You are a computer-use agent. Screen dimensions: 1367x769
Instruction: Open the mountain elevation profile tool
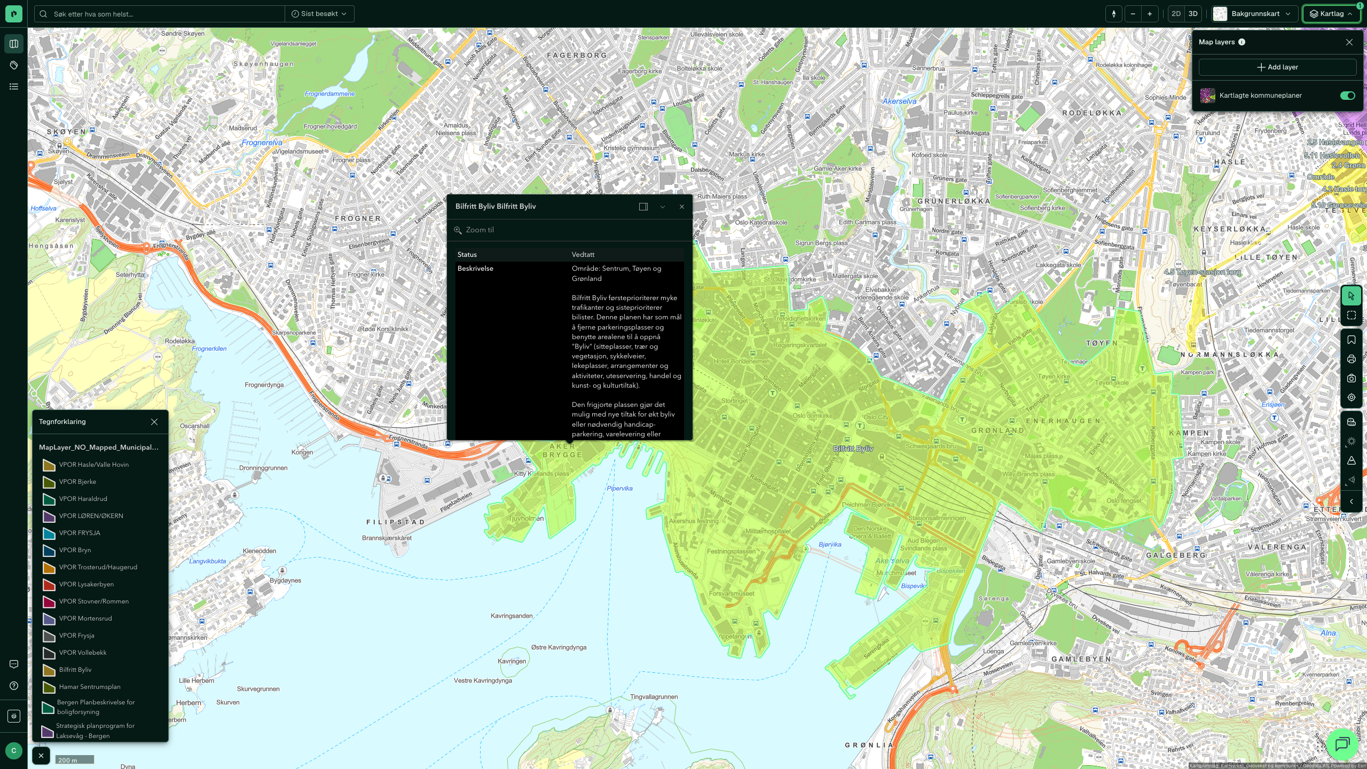(x=1352, y=460)
